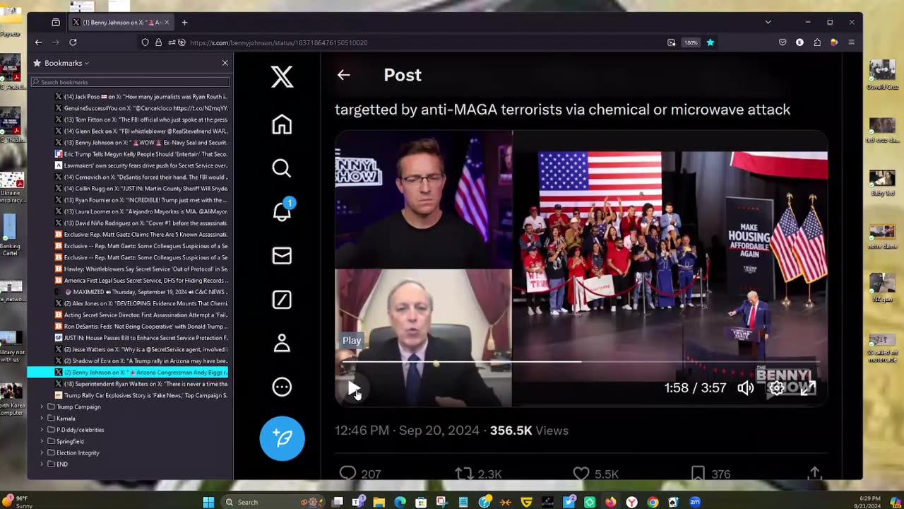904x509 pixels.
Task: Open Notifications bell with badge
Action: click(x=282, y=211)
